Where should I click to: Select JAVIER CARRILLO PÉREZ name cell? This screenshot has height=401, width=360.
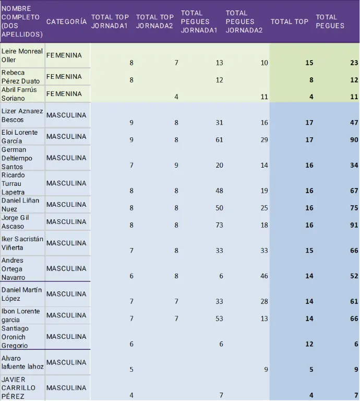coord(22,388)
